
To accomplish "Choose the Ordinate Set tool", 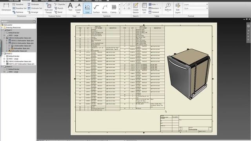I will [x=35, y=8].
